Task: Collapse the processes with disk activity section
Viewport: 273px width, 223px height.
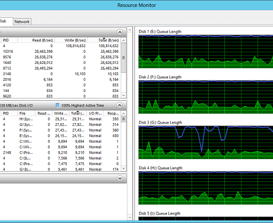Action: 120,32
